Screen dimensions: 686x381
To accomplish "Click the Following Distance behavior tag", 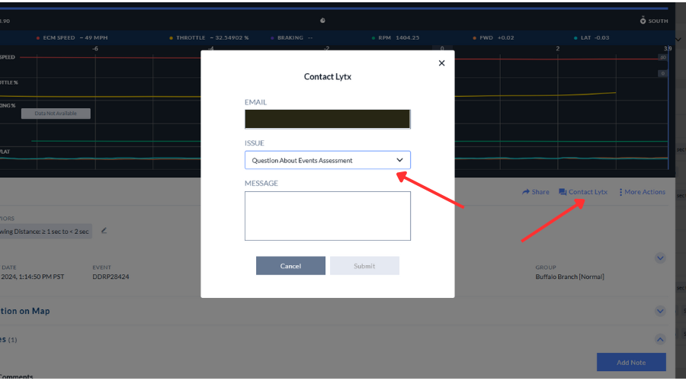I will pos(46,232).
